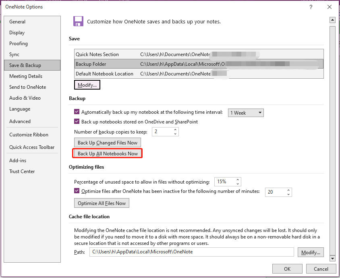Image resolution: width=340 pixels, height=278 pixels.
Task: Increase number of backup copies to keep
Action: [175, 129]
